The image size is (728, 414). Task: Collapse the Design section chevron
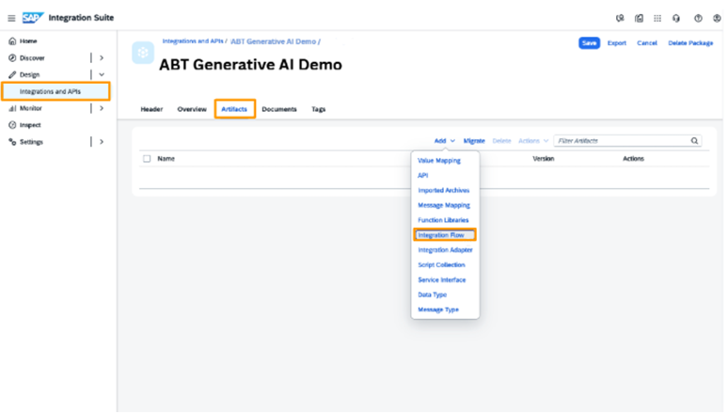102,75
